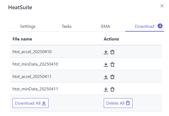Download the htst_accel_20250411 file
Screen dimensions: 169x116
(106, 77)
